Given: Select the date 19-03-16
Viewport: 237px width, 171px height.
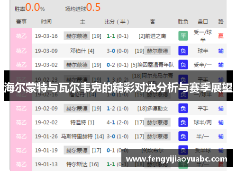Looking at the screenshot, I should 46,36.
